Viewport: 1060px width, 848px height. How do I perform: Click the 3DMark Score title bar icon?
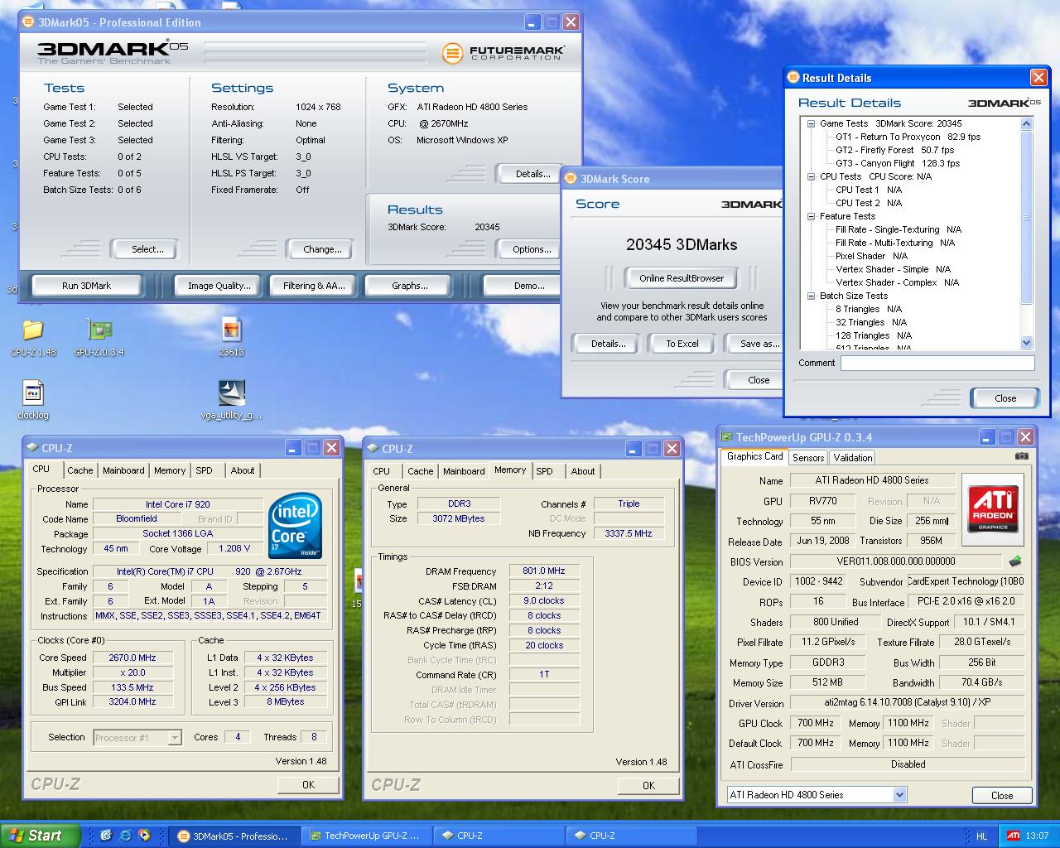coord(571,179)
